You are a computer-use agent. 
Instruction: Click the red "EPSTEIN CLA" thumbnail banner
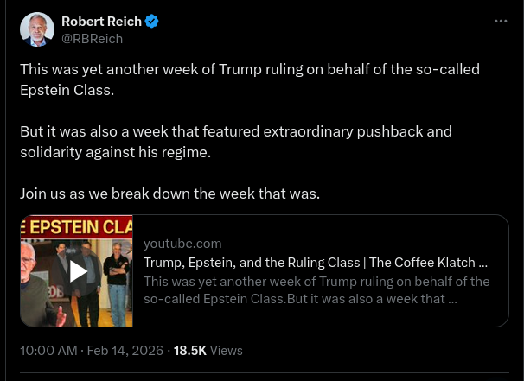[77, 227]
